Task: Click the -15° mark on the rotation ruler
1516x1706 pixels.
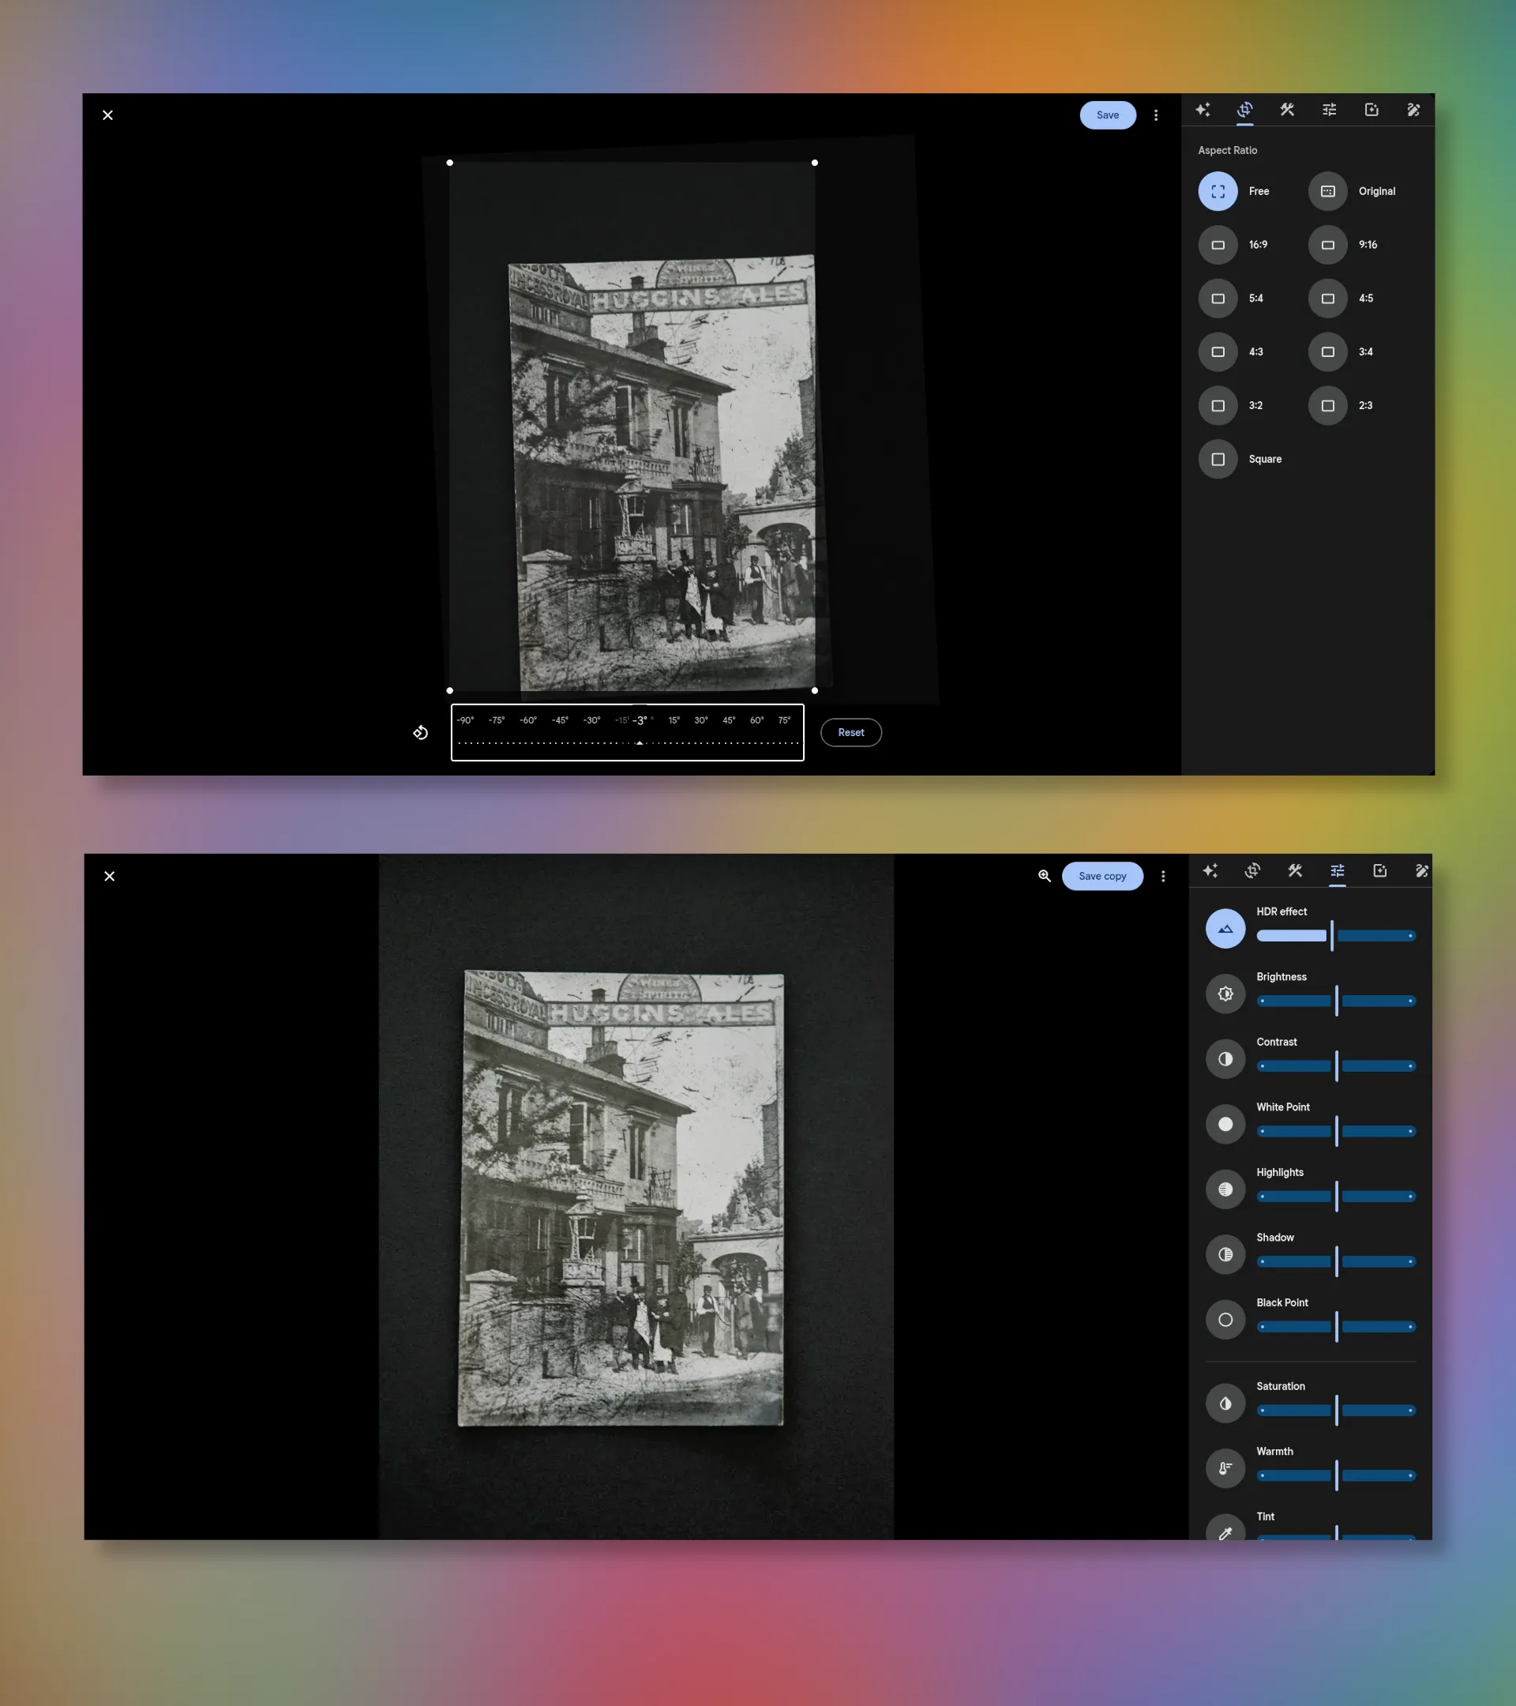Action: point(622,720)
